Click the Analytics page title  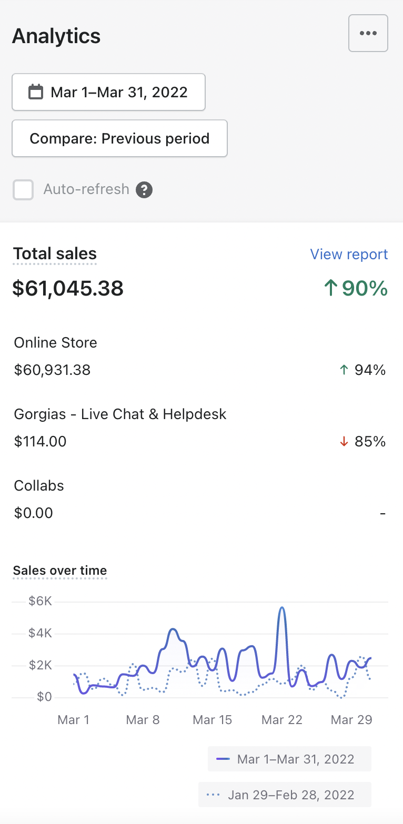[56, 36]
